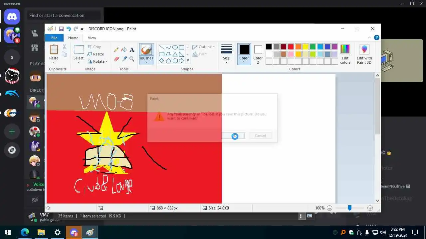Pick the Oval shape
The width and height of the screenshot is (426, 239).
(175, 47)
